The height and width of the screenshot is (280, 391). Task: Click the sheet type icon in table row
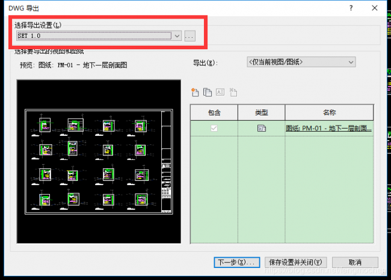click(261, 128)
